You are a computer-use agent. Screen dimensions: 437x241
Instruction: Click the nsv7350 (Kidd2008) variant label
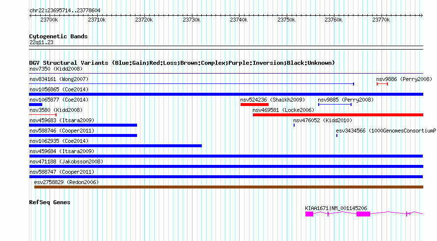(x=56, y=69)
